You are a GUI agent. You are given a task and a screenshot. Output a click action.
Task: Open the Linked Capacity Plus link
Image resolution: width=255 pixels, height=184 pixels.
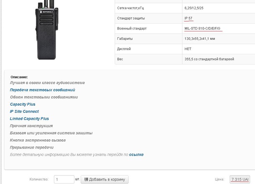29,119
